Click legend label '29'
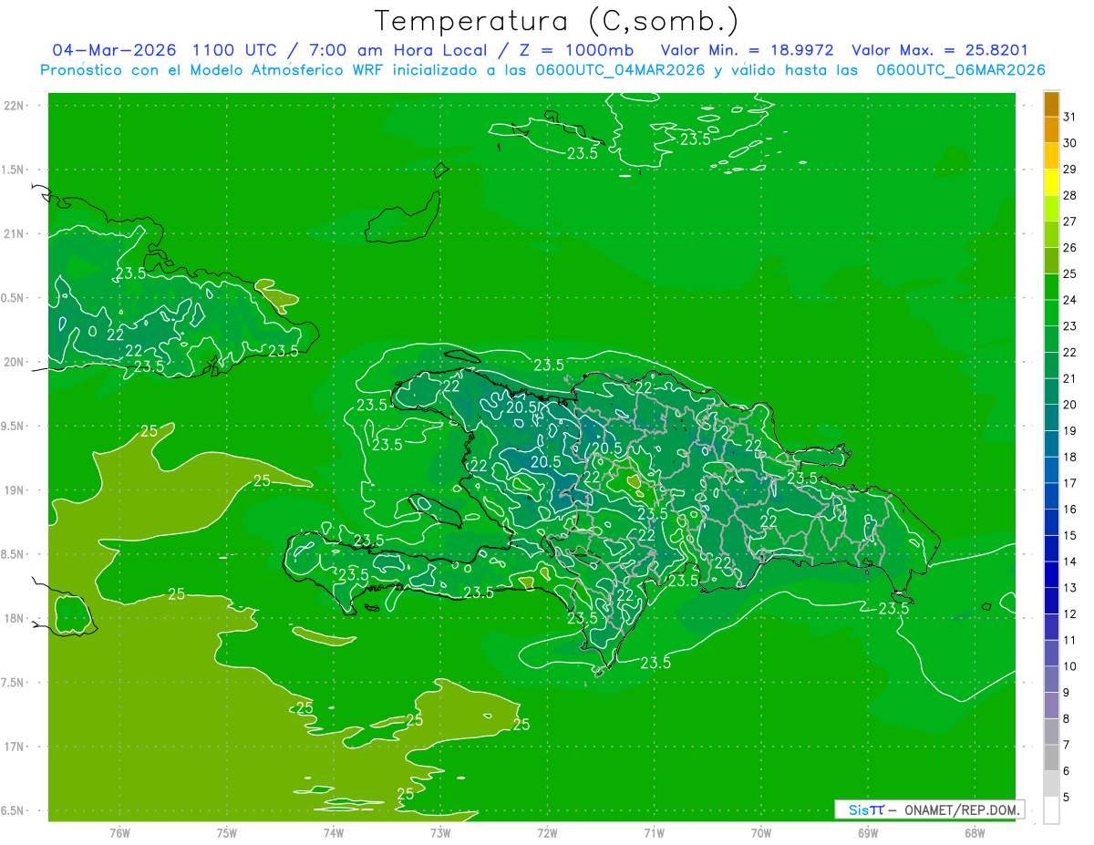 [1069, 169]
